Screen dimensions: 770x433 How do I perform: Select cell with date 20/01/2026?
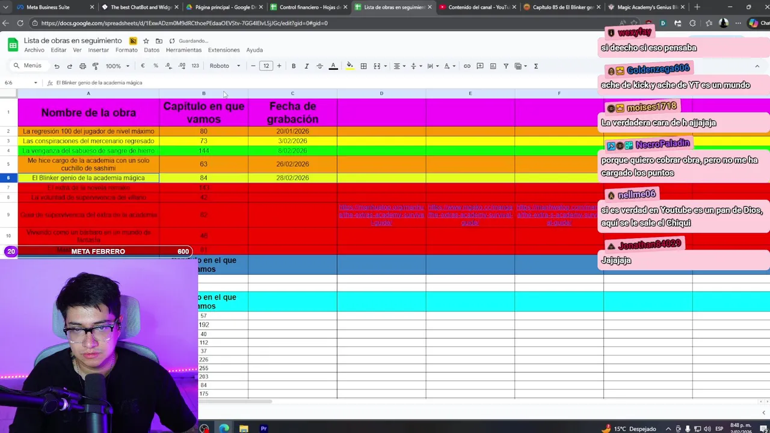[292, 131]
